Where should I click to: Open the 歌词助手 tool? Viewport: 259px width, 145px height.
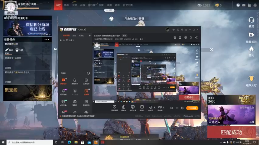[x=86, y=103]
